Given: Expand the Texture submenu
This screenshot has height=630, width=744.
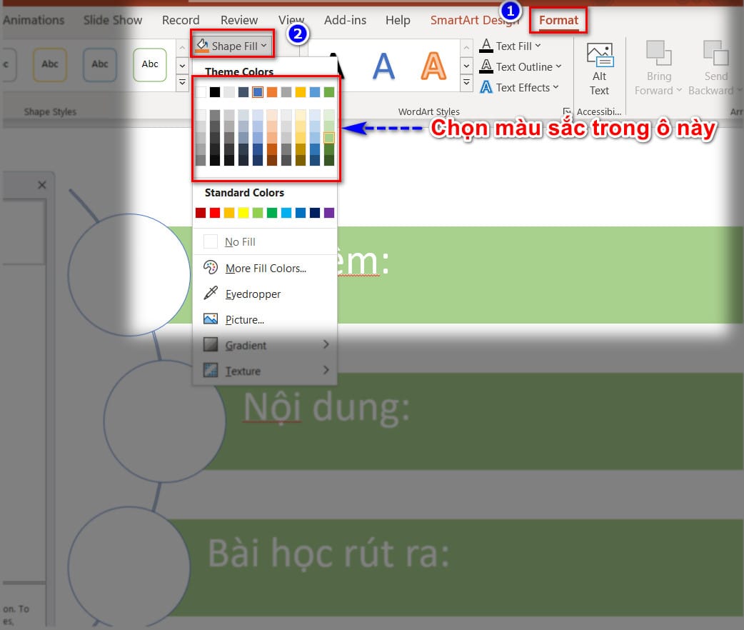Looking at the screenshot, I should 265,371.
